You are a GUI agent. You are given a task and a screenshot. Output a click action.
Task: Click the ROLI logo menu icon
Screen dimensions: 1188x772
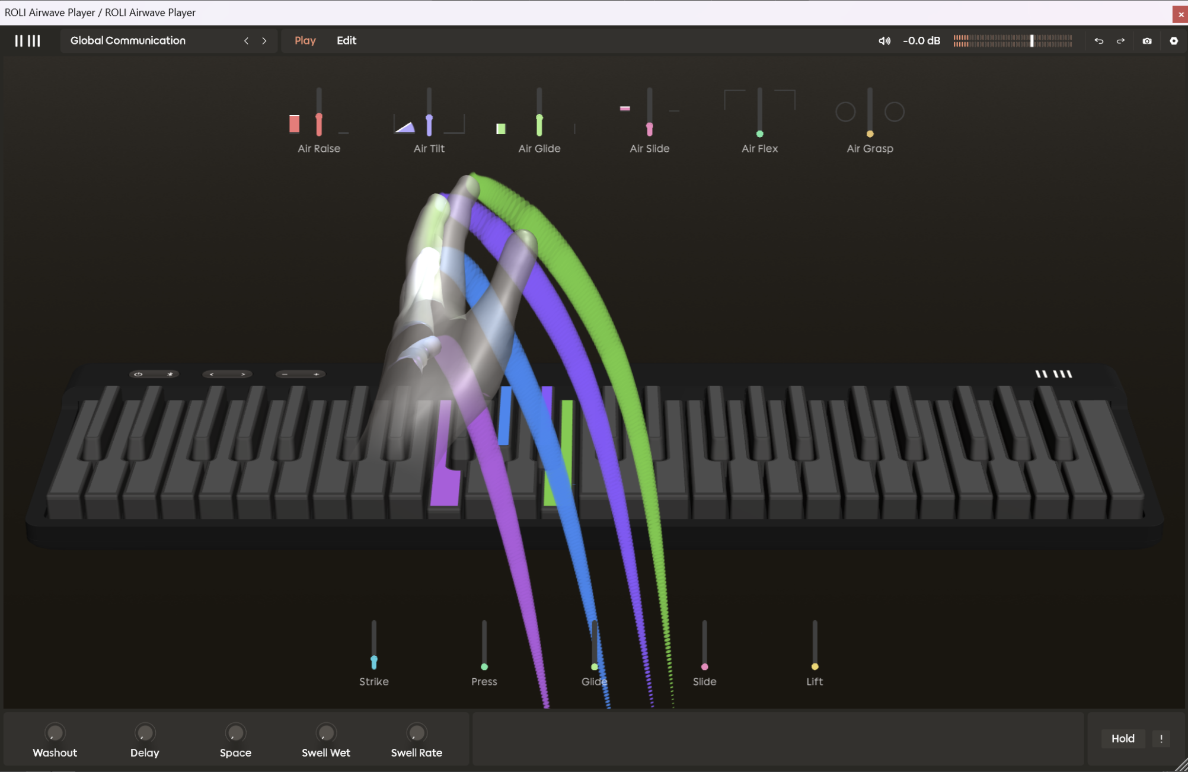[27, 41]
